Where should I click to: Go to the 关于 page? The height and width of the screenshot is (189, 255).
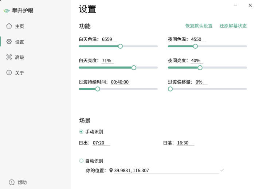(15, 73)
